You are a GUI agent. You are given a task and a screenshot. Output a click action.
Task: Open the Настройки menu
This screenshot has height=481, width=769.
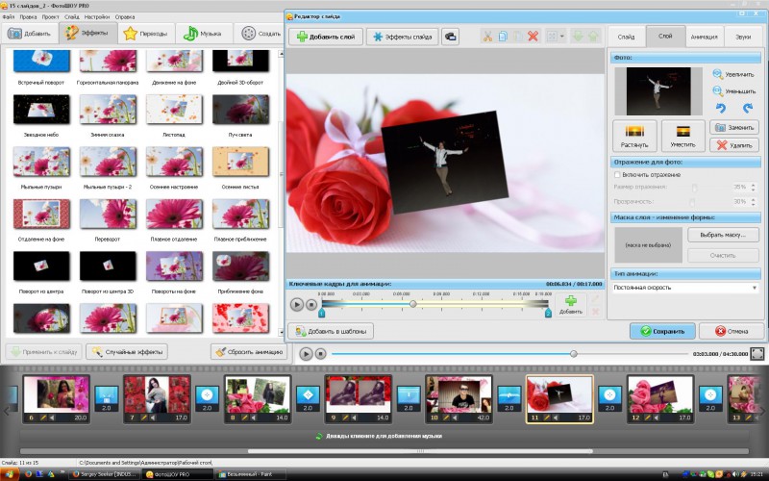coord(97,16)
